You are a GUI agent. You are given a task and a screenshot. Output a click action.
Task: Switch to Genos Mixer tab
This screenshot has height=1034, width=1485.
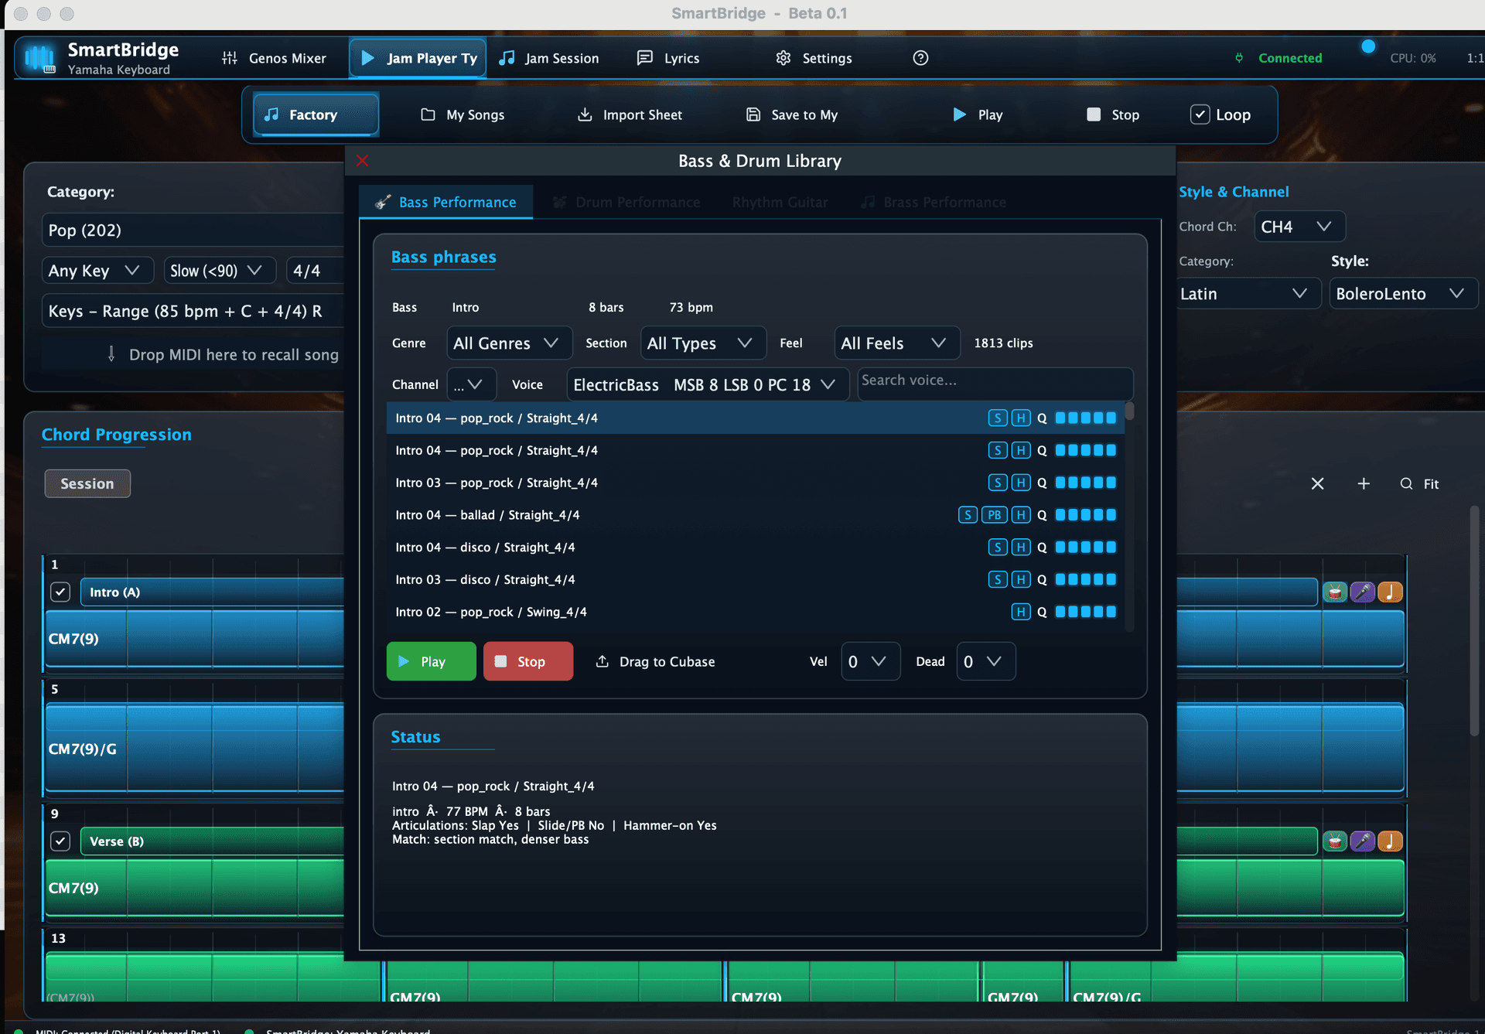[x=274, y=58]
